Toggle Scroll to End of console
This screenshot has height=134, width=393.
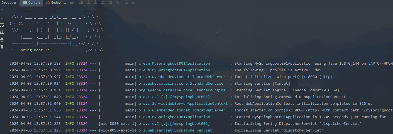point(2,32)
